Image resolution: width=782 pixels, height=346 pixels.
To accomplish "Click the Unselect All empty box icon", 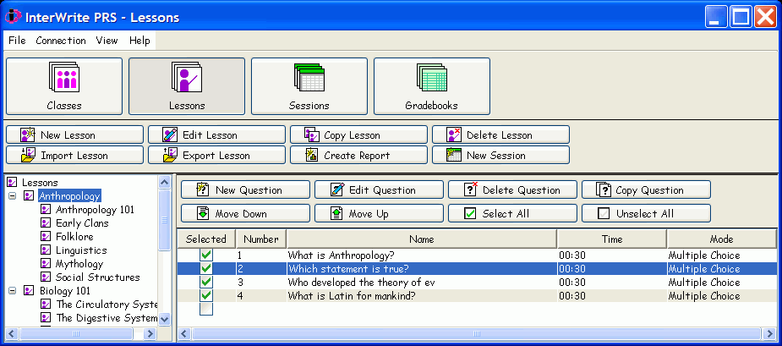I will tap(604, 214).
